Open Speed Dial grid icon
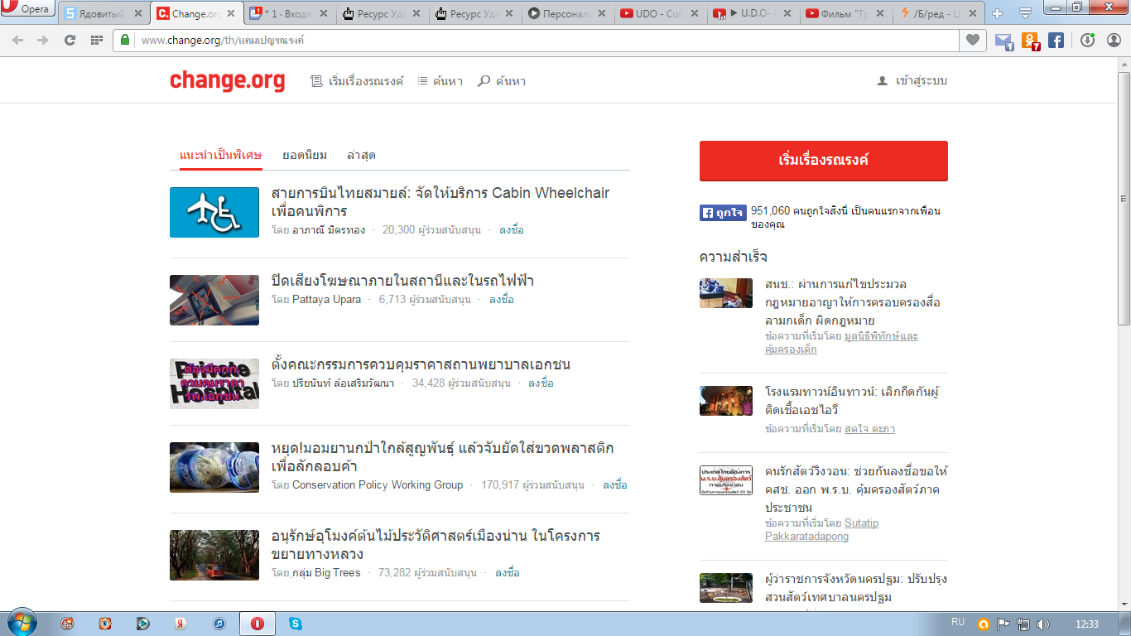This screenshot has height=636, width=1131. click(96, 40)
